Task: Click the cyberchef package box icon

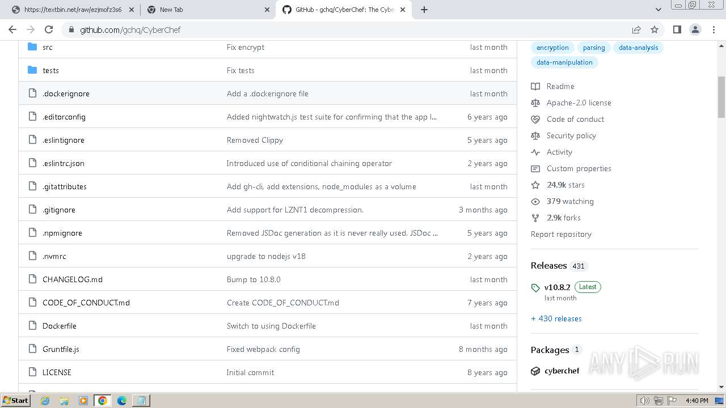Action: click(x=535, y=371)
